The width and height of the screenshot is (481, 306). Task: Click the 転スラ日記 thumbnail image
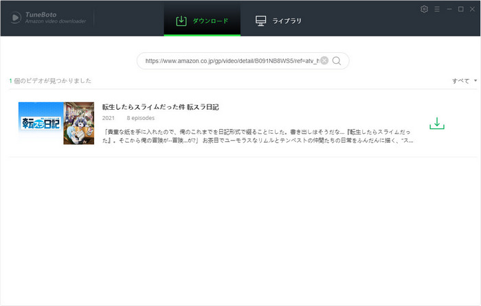(x=56, y=123)
